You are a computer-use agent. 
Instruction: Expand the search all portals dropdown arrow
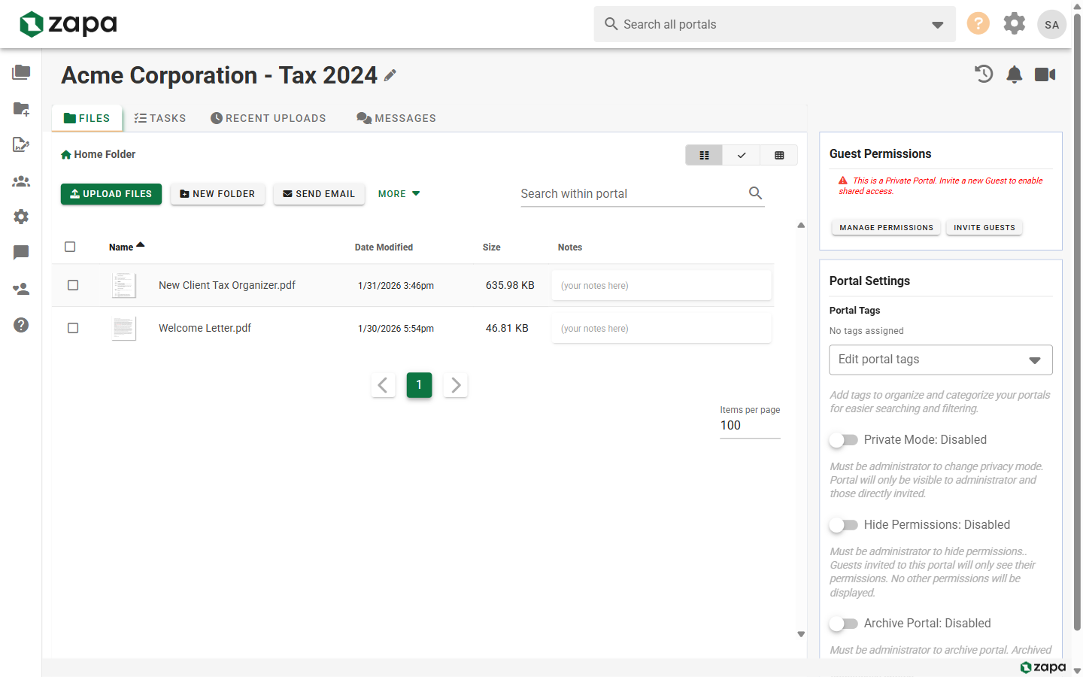(x=937, y=25)
